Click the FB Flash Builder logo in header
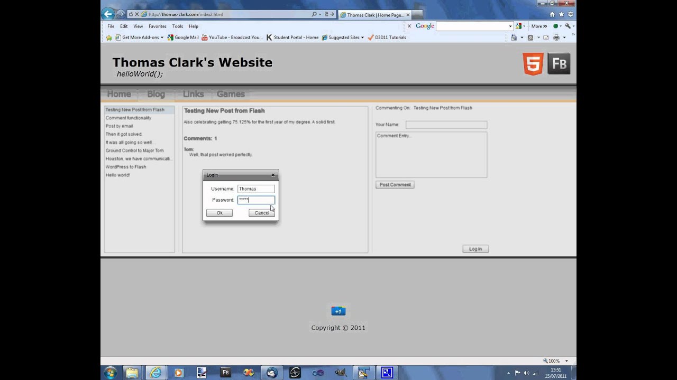This screenshot has height=380, width=677. 559,64
